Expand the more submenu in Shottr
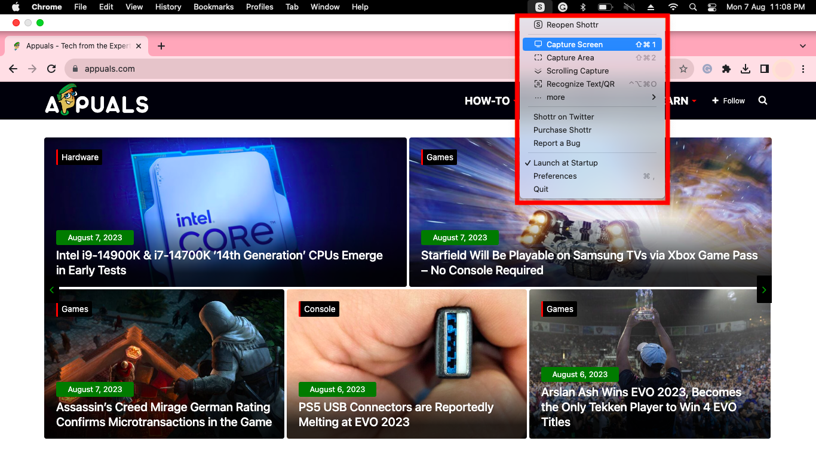This screenshot has width=816, height=459. 591,97
